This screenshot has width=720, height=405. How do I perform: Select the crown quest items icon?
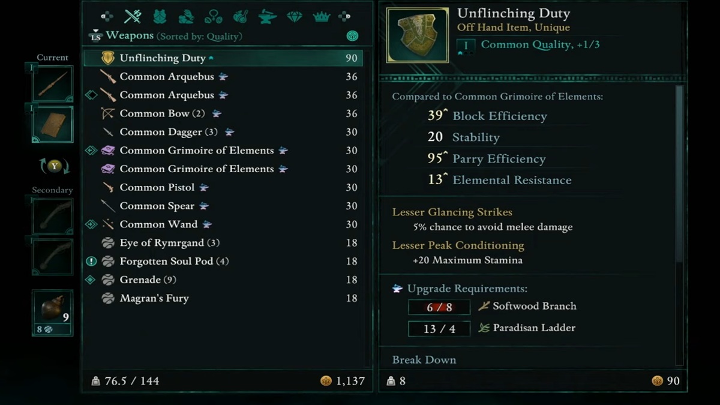coord(321,17)
